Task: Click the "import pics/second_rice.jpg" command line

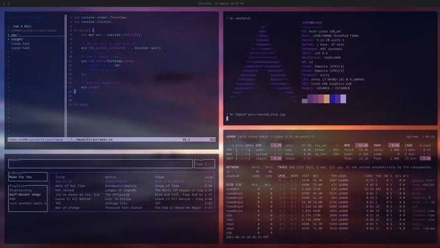Action: [260, 115]
